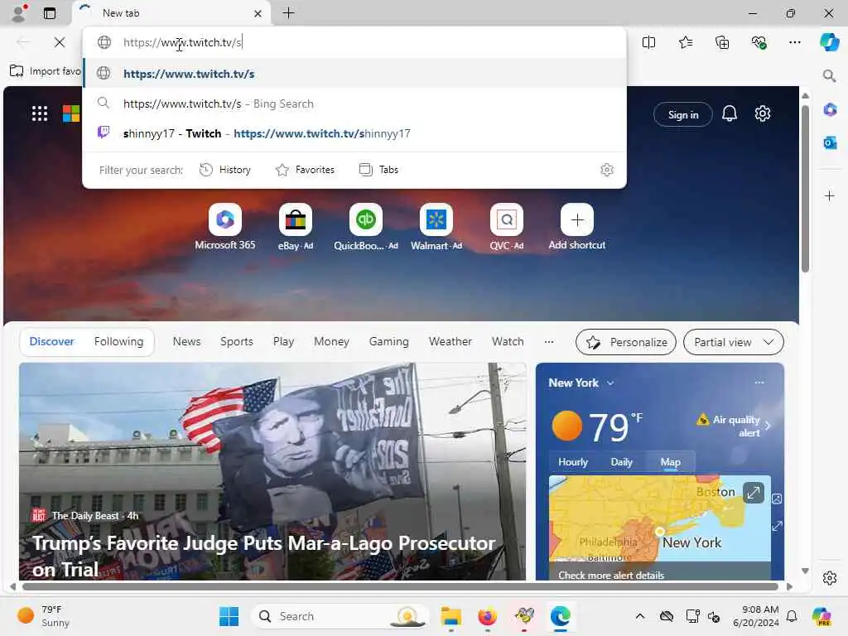Open the sidebar settings gear at bottom
The height and width of the screenshot is (636, 848).
[x=830, y=578]
